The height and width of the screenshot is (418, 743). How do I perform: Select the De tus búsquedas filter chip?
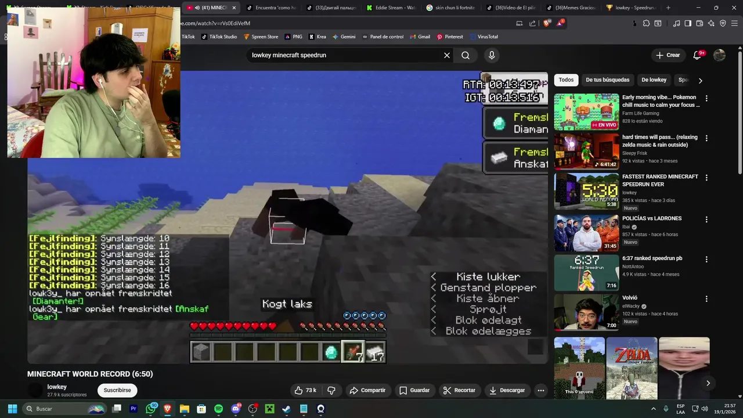[607, 80]
